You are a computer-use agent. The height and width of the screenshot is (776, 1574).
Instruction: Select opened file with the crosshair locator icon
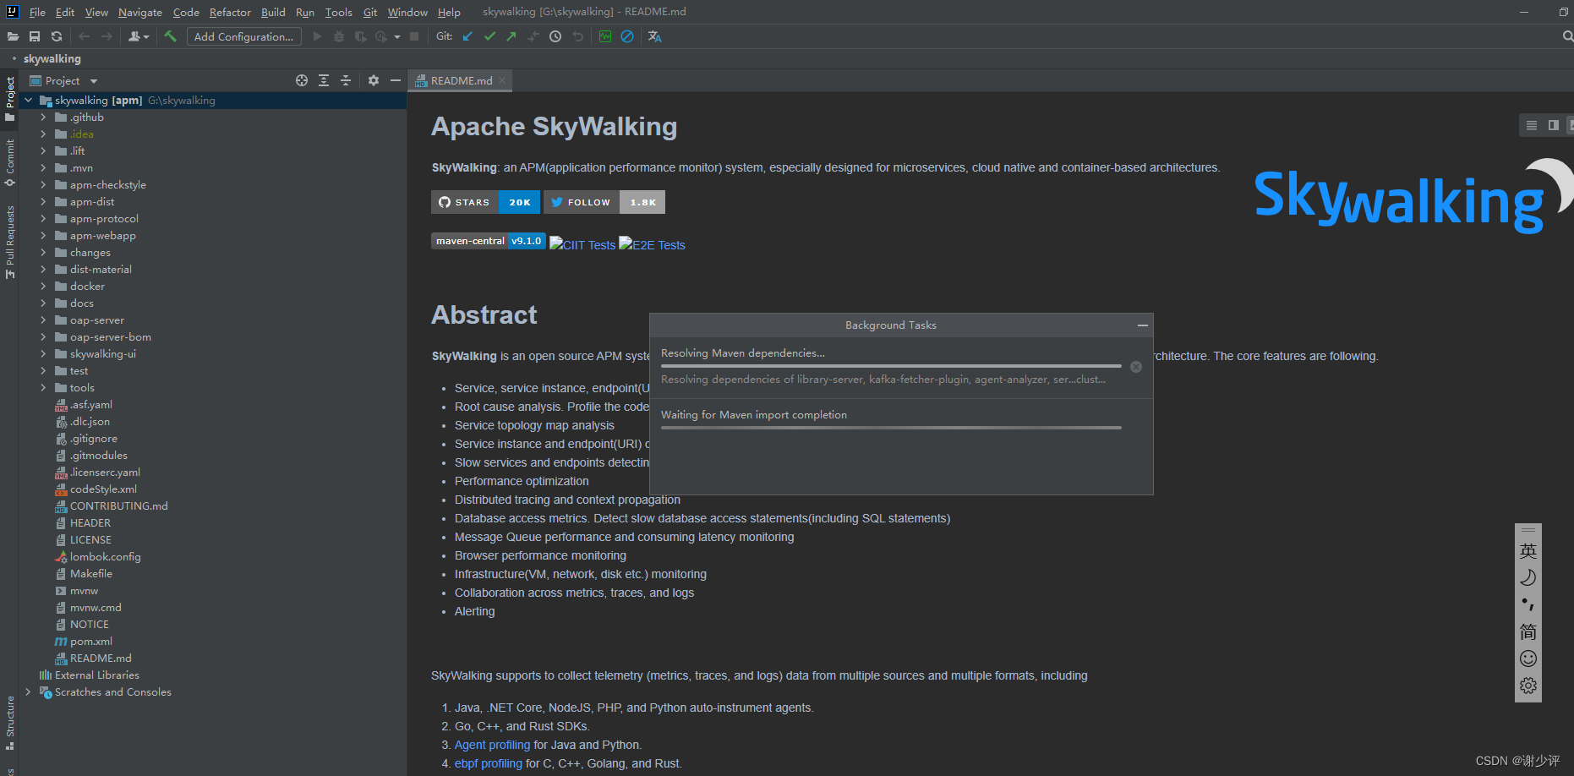click(301, 80)
